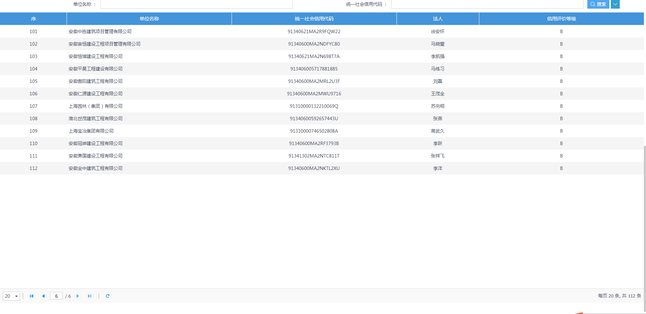Jump to the last page
Image resolution: width=646 pixels, height=314 pixels.
90,296
